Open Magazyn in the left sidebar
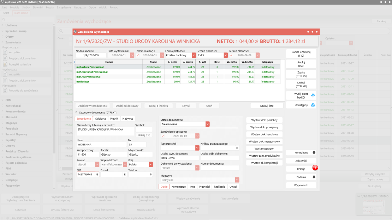This screenshot has height=220, width=392. tap(11, 123)
